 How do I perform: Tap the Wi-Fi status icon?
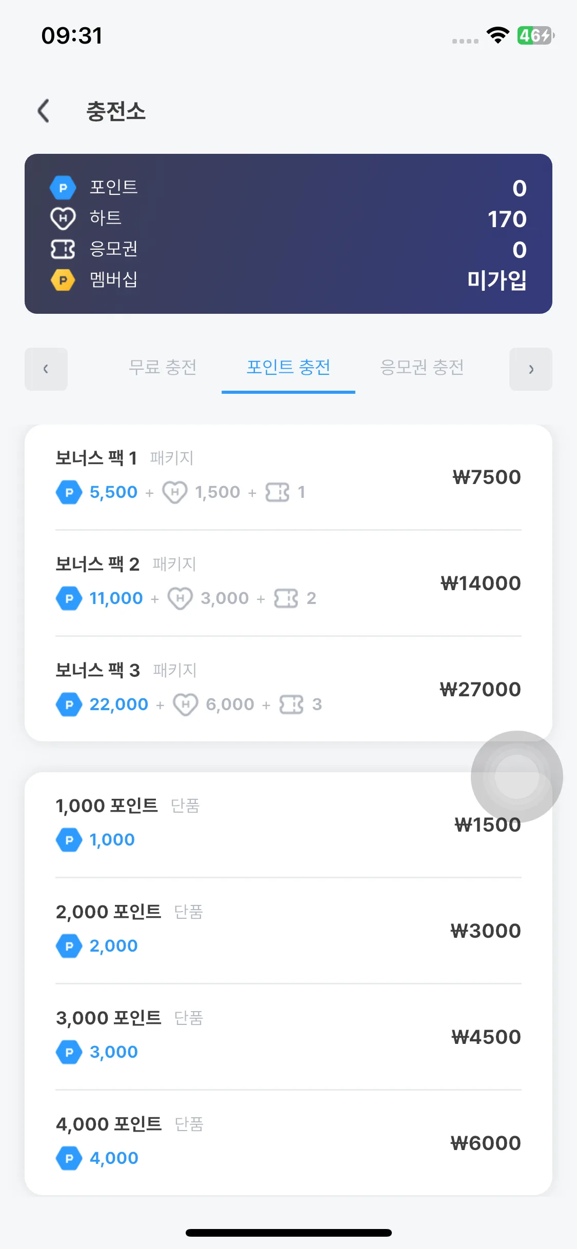click(498, 35)
